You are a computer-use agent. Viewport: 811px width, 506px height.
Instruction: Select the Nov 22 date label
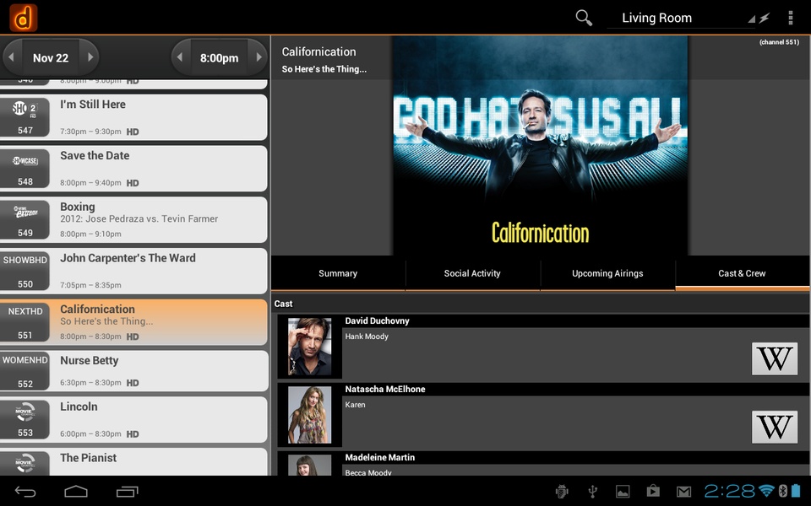51,58
